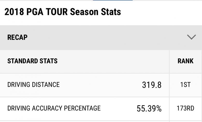This screenshot has height=122, width=202.
Task: Select the 173RD rank cell
Action: point(185,108)
